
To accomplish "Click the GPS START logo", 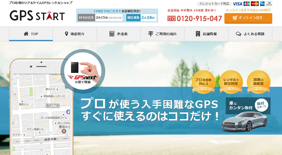I will [x=37, y=16].
